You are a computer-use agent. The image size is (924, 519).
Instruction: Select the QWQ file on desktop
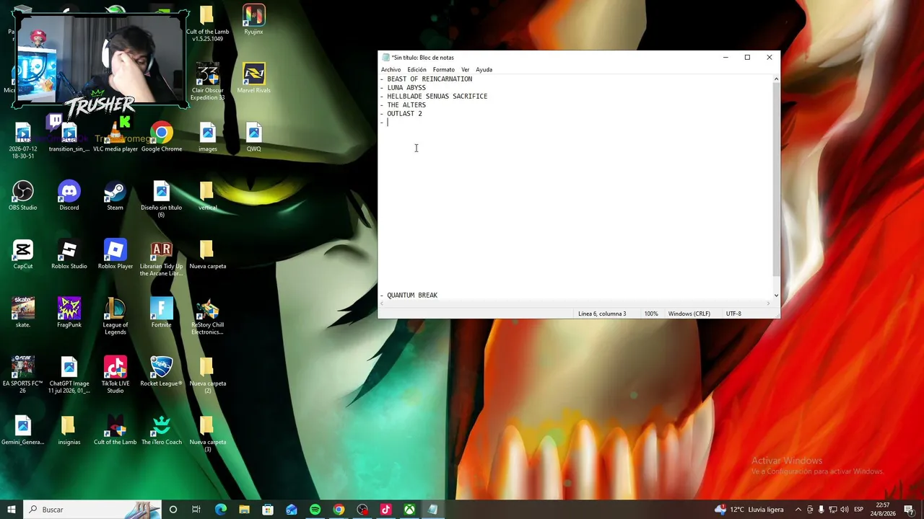(x=253, y=138)
